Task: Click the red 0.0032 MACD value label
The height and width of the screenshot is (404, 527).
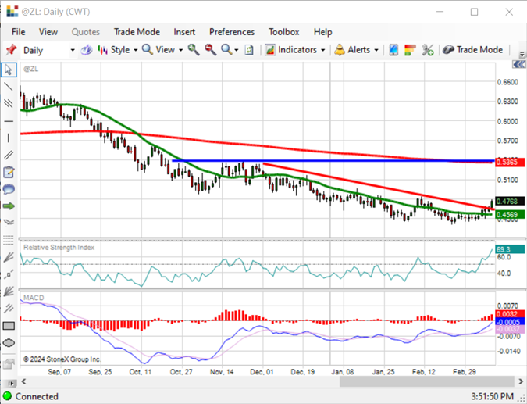Action: pos(510,314)
